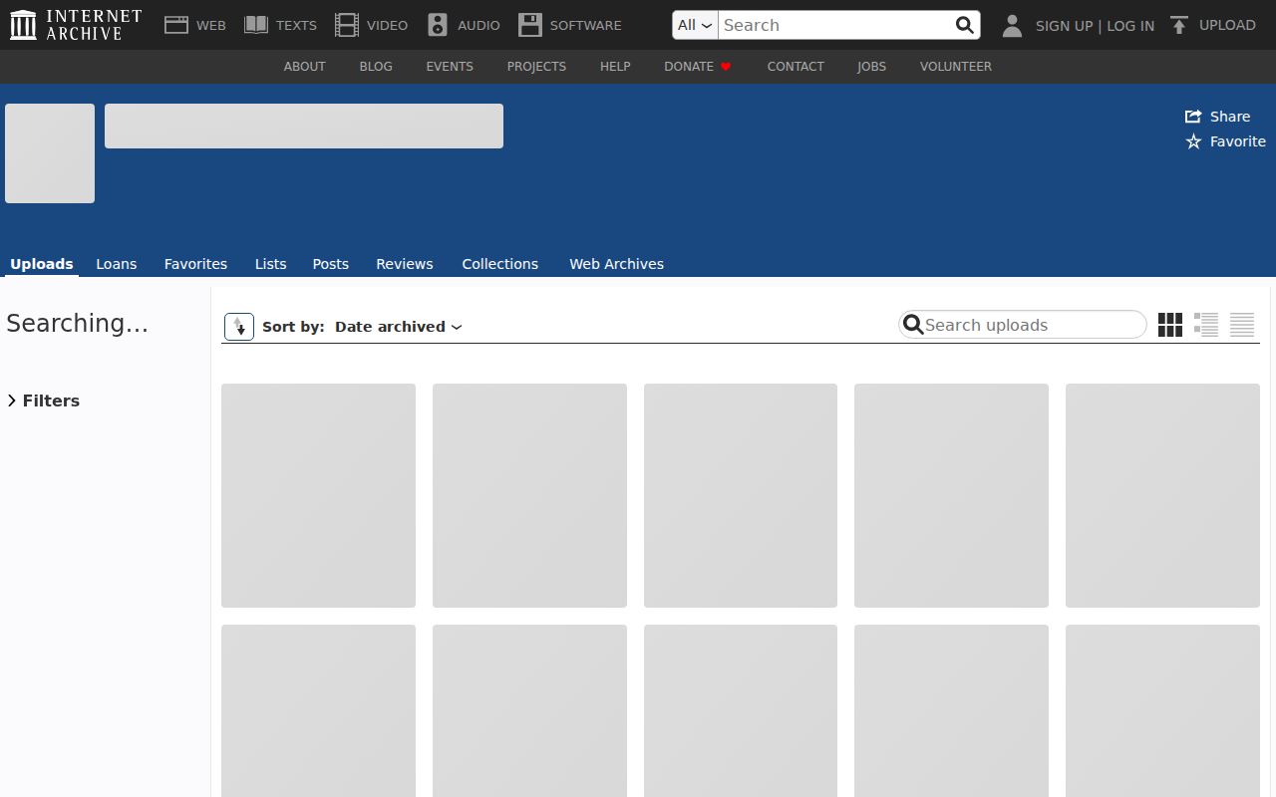Toggle the sort direction button
This screenshot has width=1276, height=797.
(239, 326)
